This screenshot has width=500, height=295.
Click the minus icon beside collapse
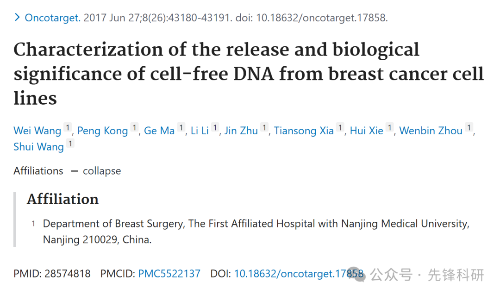(x=74, y=171)
